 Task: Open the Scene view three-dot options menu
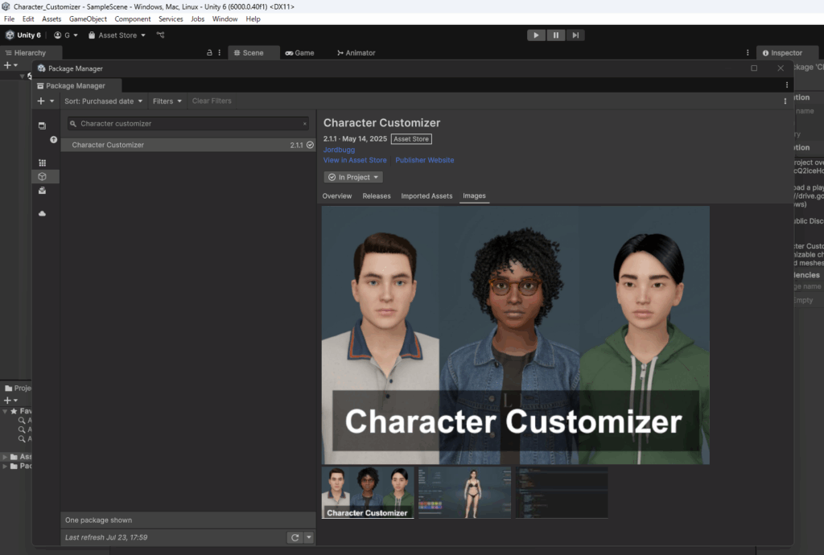[748, 52]
